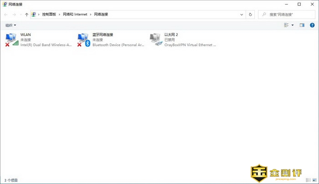The width and height of the screenshot is (319, 184).
Task: Click the window icon in title bar
Action: [5, 4]
